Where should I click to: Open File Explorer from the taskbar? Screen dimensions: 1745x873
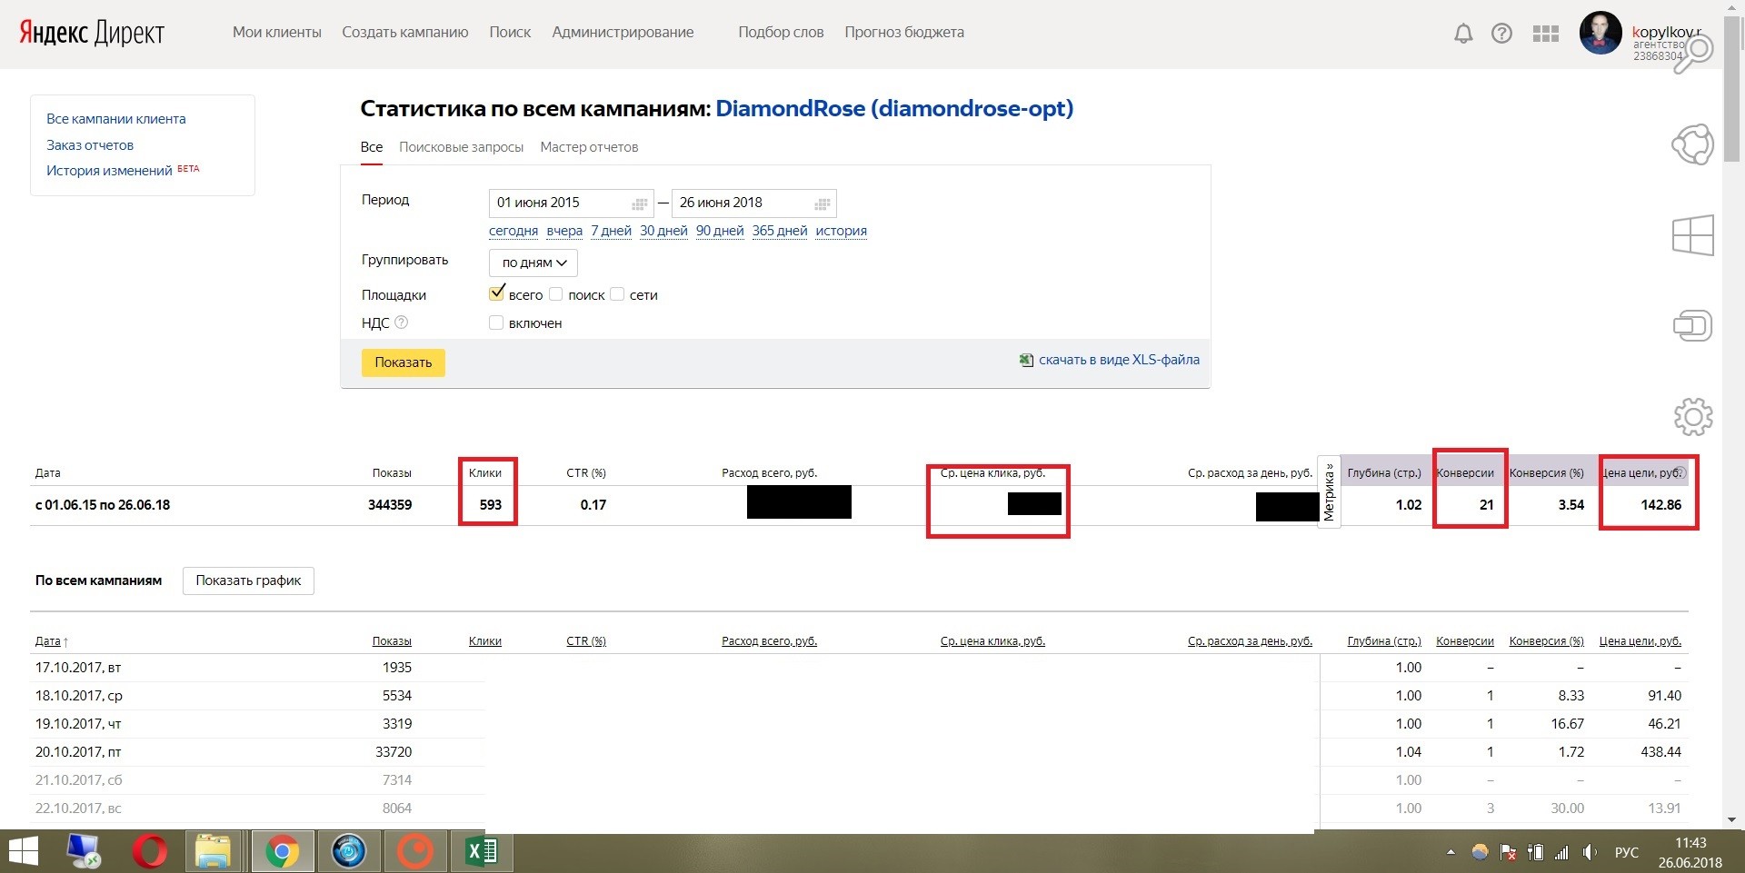point(213,852)
